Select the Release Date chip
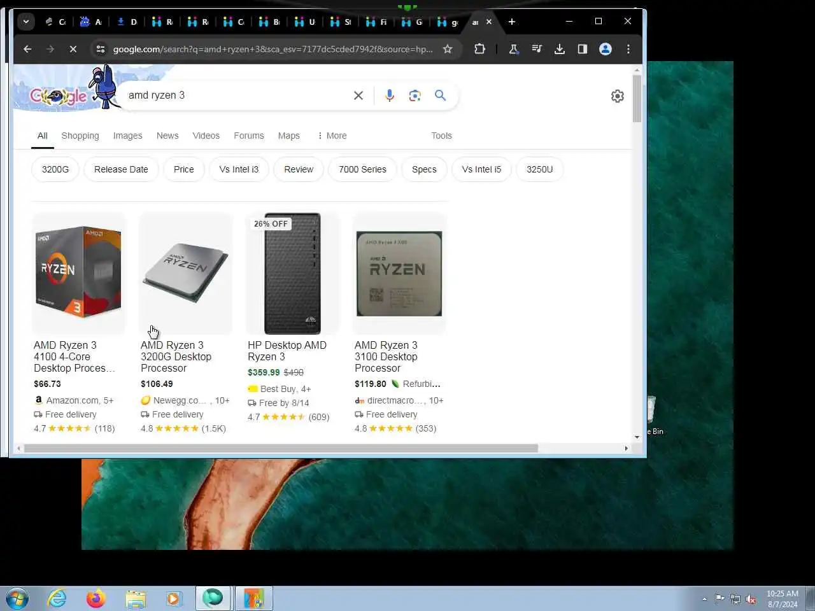This screenshot has height=611, width=815. point(121,169)
